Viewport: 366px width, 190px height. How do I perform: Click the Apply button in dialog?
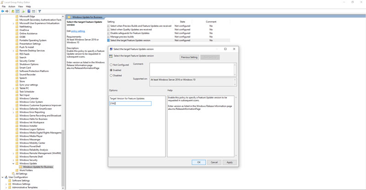[230, 162]
